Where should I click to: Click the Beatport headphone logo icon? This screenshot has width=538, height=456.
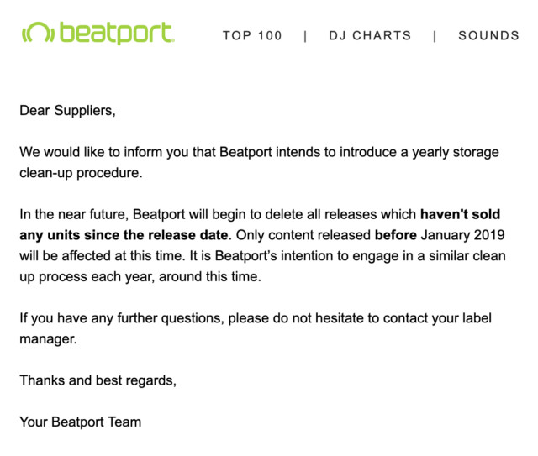(38, 33)
